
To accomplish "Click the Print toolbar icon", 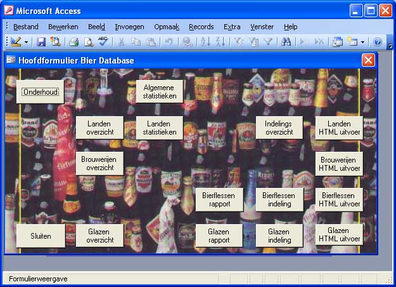I will click(74, 42).
